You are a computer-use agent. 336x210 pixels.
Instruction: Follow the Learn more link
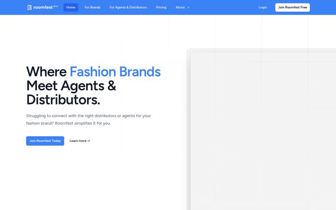coord(80,141)
